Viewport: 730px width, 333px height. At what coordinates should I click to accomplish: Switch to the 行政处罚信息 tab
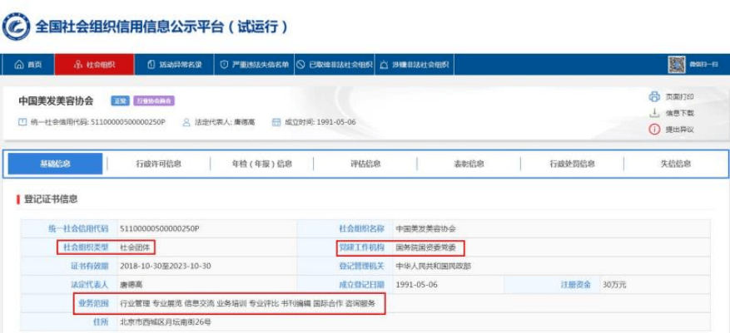point(572,164)
